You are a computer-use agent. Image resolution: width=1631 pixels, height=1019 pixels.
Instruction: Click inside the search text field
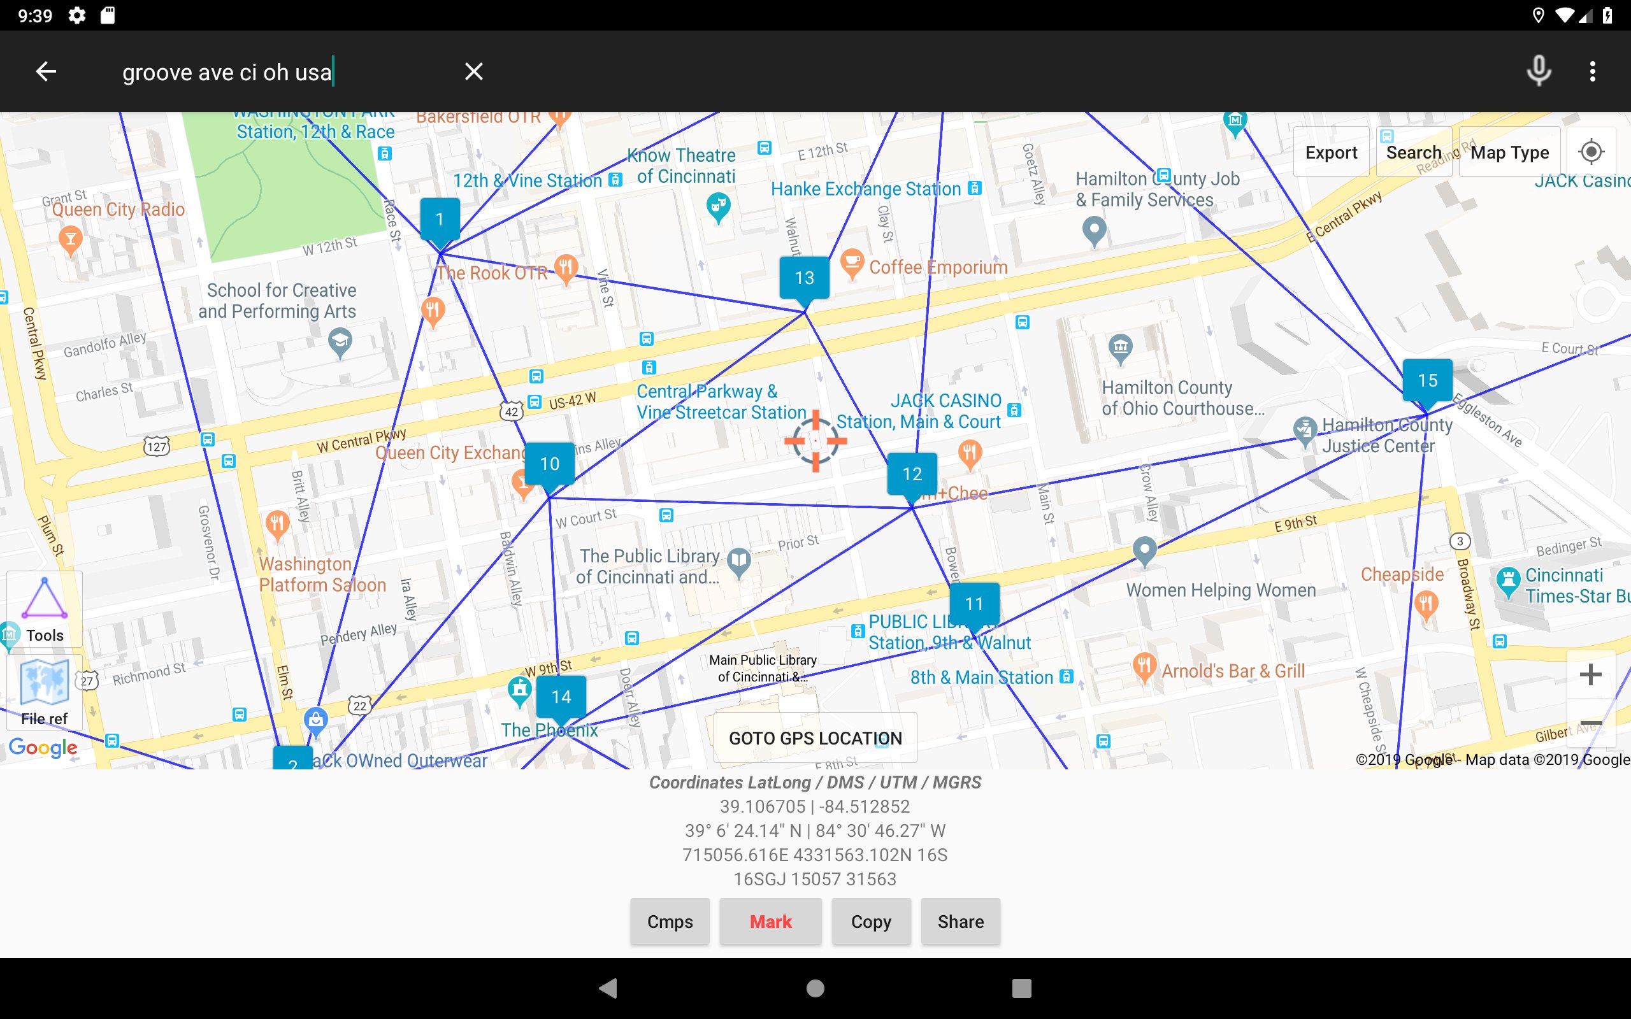(269, 71)
